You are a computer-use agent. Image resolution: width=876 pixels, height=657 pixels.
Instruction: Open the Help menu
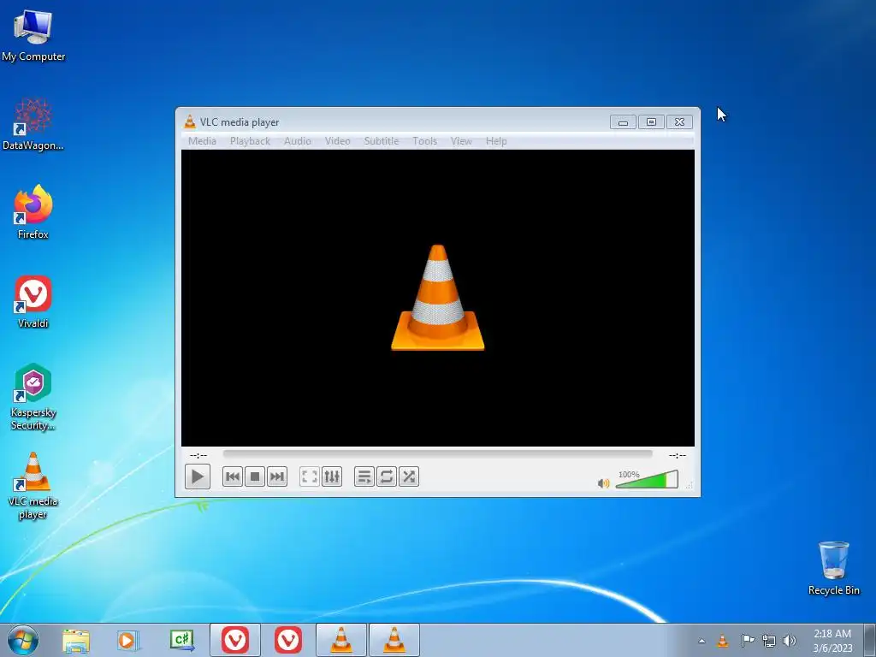click(x=496, y=141)
